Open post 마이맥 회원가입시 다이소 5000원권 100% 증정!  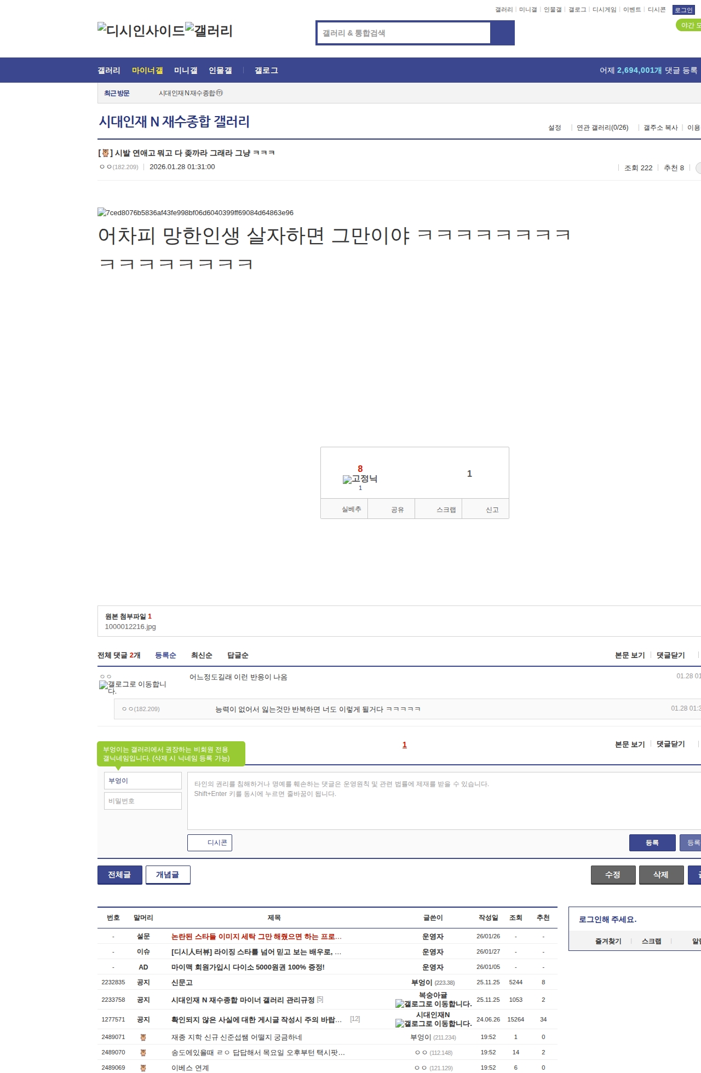point(248,967)
